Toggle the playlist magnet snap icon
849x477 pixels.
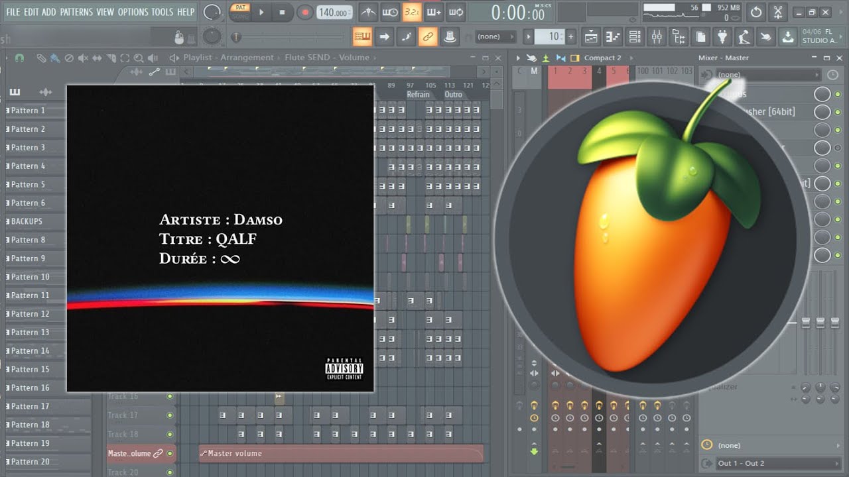19,58
